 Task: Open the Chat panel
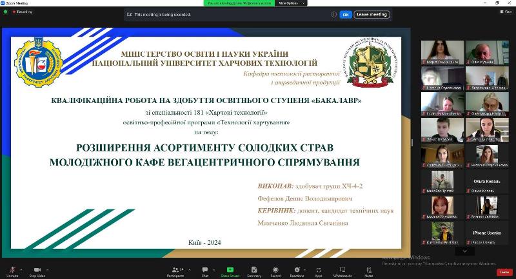point(205,271)
